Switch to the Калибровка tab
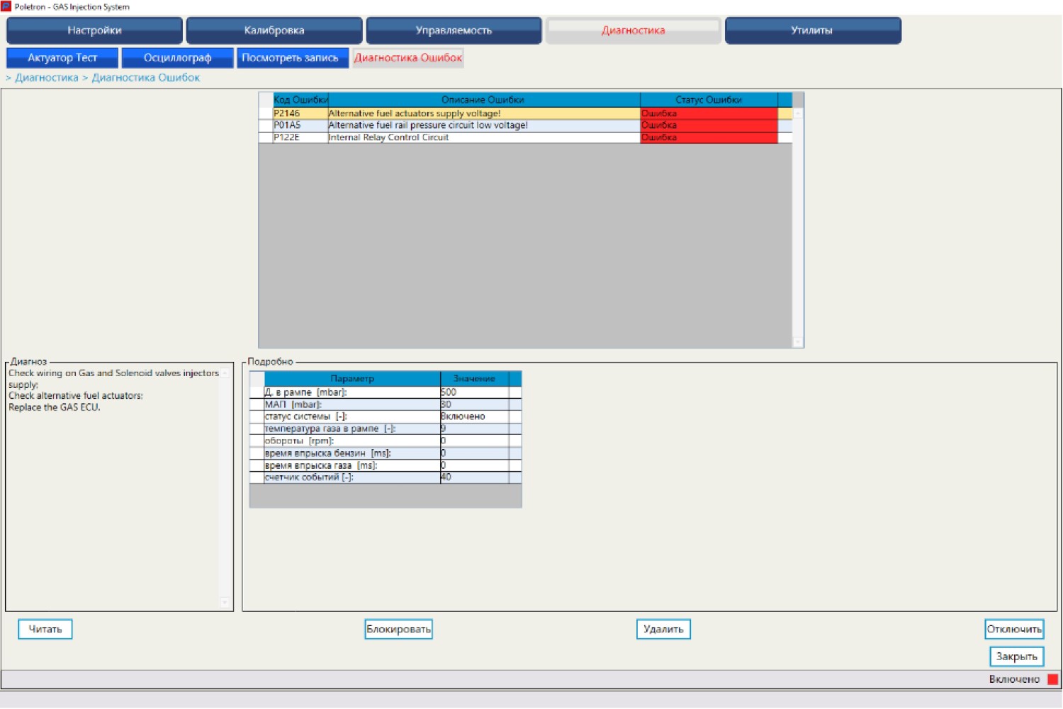1063x709 pixels. [274, 30]
